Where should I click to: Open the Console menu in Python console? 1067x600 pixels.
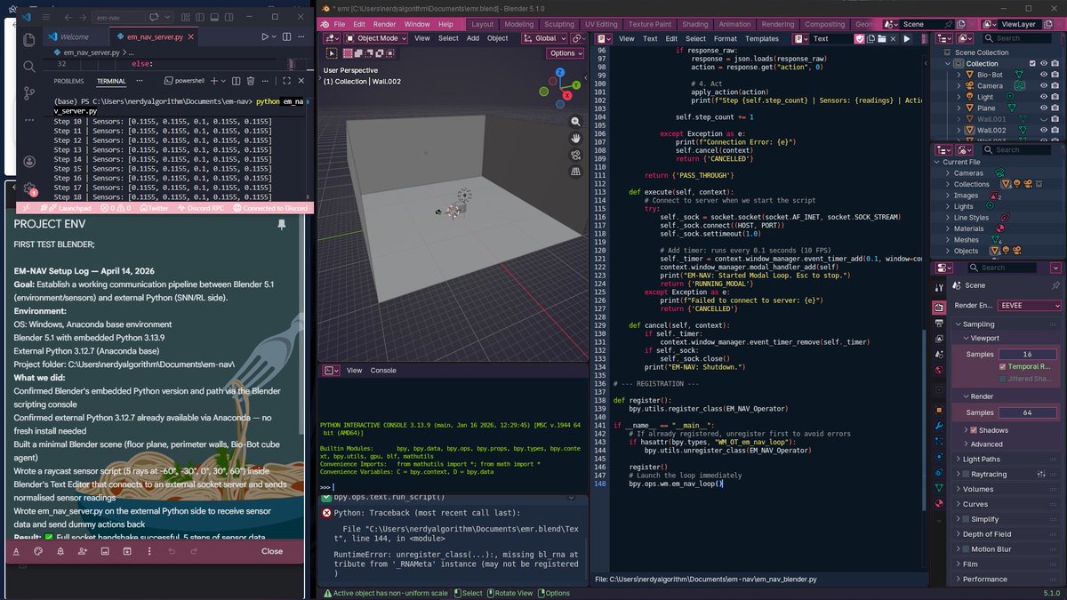coord(383,370)
